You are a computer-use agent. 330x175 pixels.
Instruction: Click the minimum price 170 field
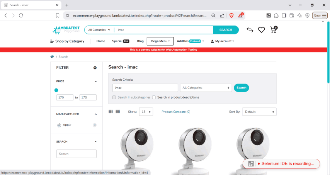click(x=65, y=97)
